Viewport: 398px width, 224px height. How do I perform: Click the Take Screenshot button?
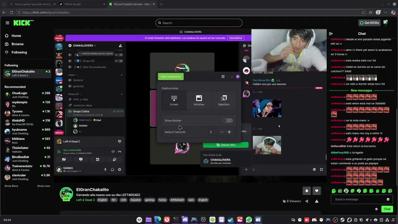[171, 77]
